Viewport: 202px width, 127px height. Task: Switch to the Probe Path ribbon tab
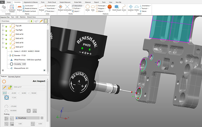78,2
